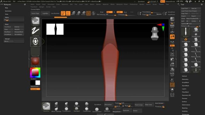Click the head-shaped camera view orientation widget
The image size is (205, 115).
coord(155,33)
